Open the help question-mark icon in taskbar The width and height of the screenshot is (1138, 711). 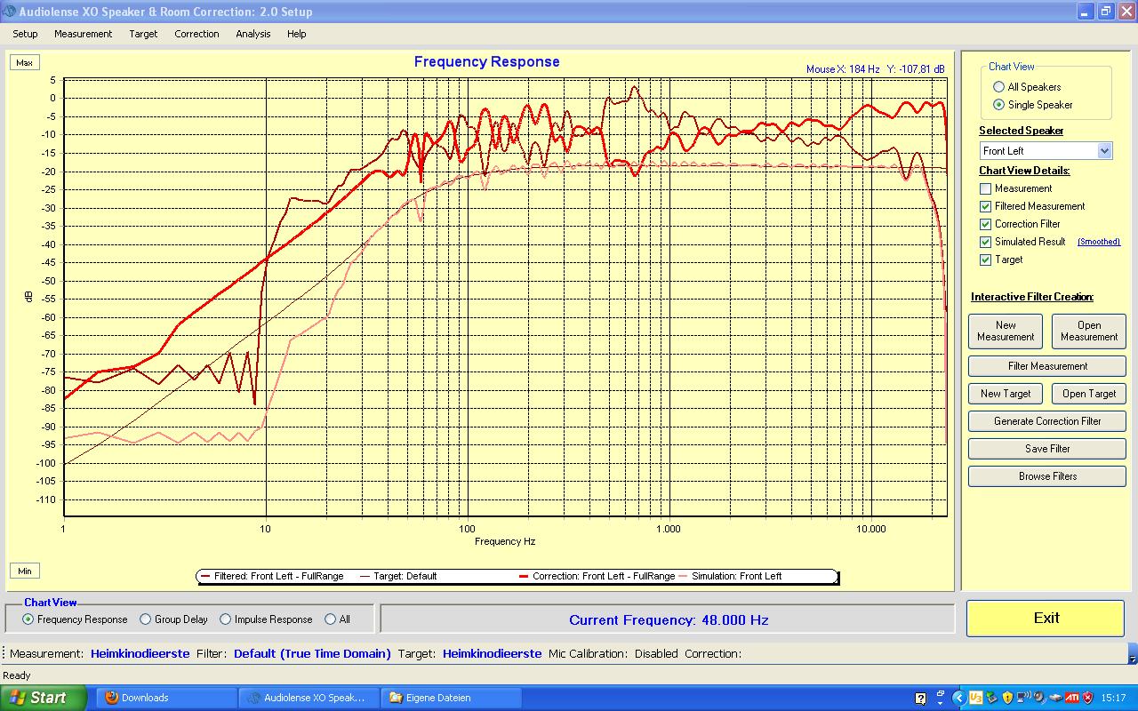click(x=920, y=698)
